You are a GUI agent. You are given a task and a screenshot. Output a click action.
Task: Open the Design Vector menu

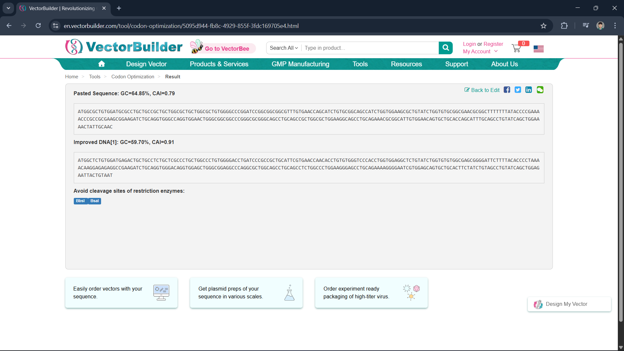click(146, 64)
